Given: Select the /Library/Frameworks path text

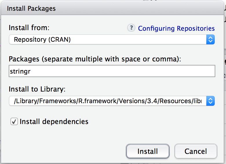Looking at the screenshot, I should pos(107,101).
